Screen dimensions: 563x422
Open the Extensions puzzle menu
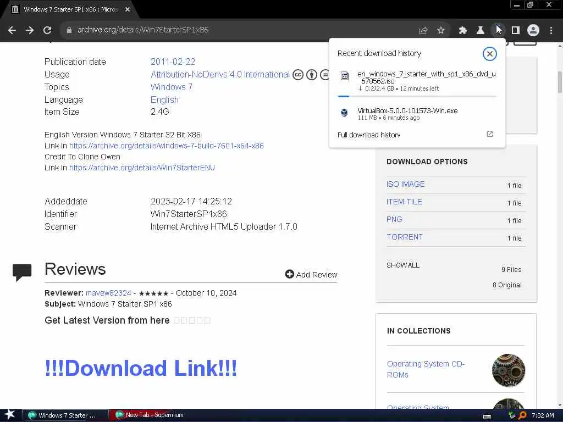(463, 31)
